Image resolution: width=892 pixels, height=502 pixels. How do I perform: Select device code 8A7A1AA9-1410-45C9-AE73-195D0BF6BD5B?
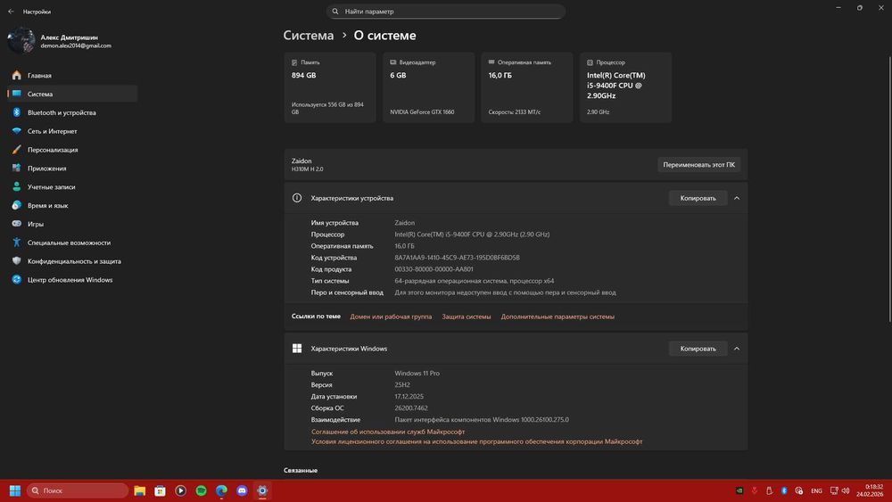pyautogui.click(x=457, y=258)
